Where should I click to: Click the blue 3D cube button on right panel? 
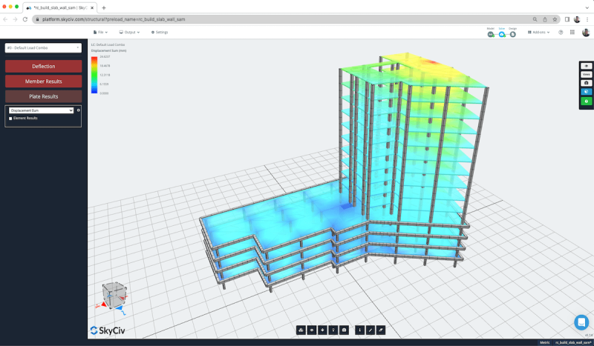click(x=586, y=92)
